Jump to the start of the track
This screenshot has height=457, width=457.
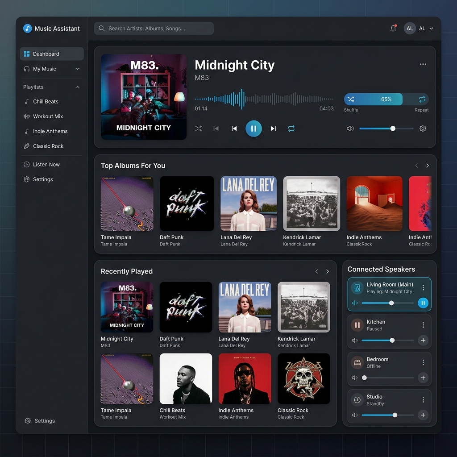click(x=216, y=129)
